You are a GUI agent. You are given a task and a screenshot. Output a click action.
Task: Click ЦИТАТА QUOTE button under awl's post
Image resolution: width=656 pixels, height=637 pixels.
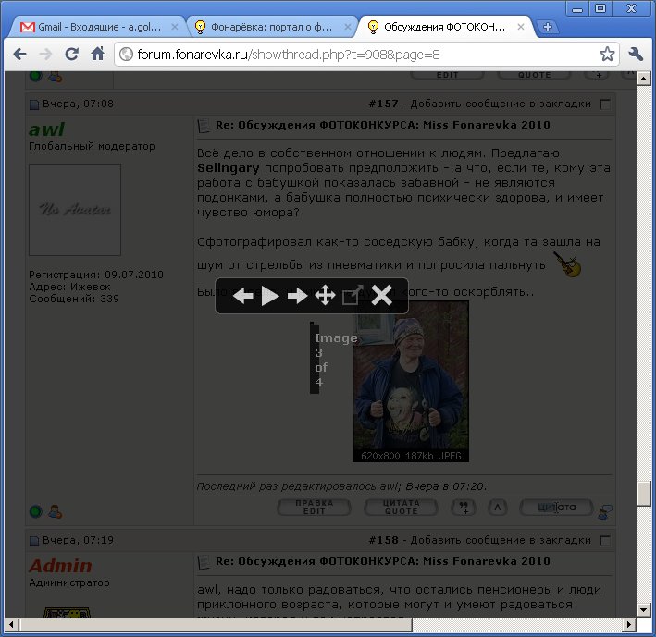[401, 507]
